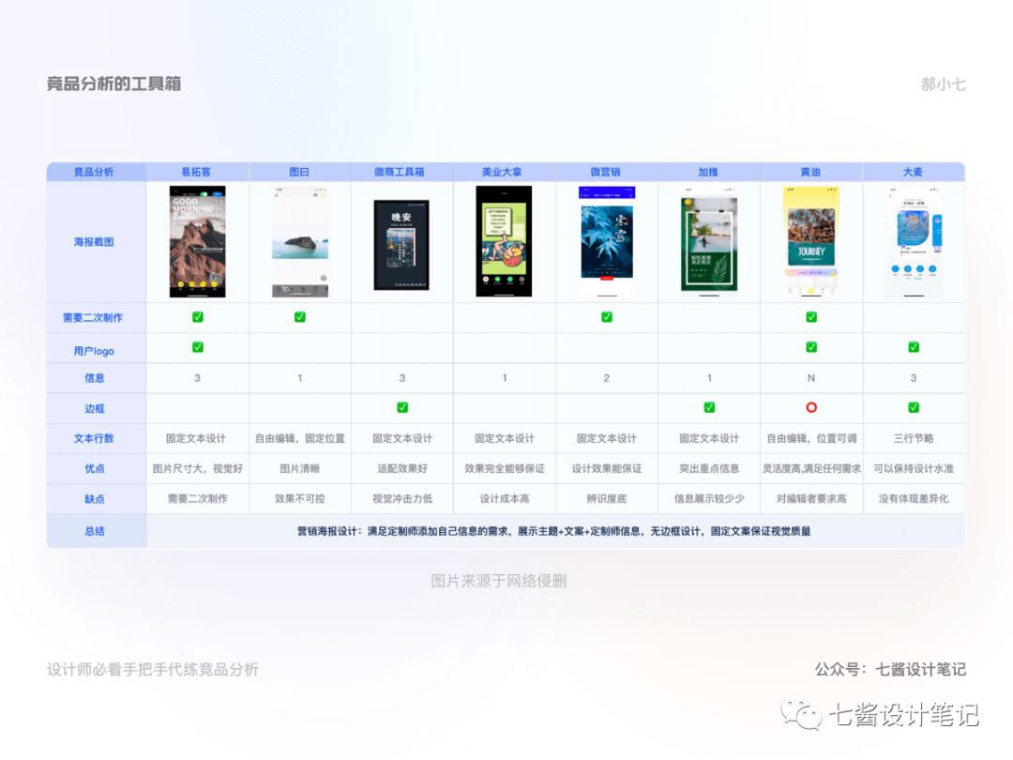Click the 对编辑者要求高 cell
1013x760 pixels.
(x=811, y=499)
